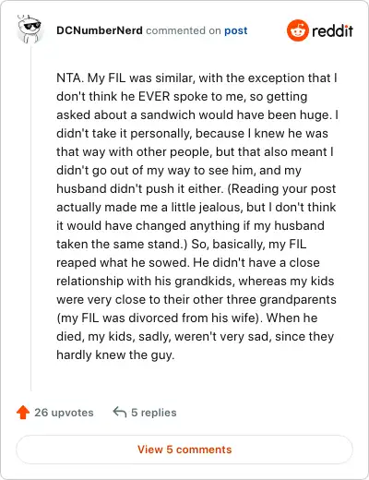Click the line beginning "relationship with his grandkids"

tap(196, 281)
